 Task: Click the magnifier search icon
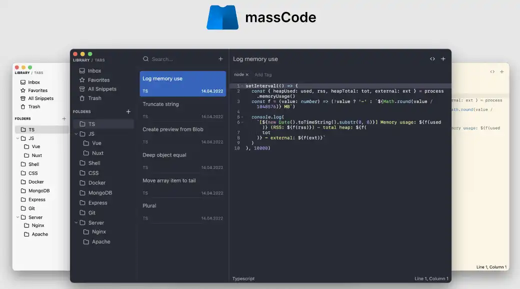point(145,59)
